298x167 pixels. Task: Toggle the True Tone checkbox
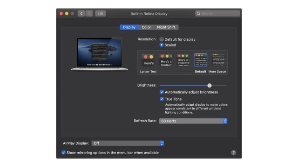pos(162,99)
